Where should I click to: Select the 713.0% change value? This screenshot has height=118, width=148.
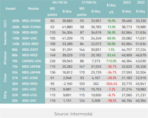111,61
